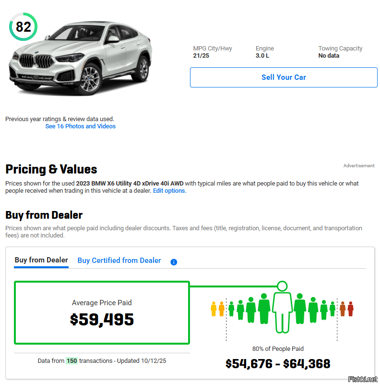
Task: Select the Buy from Dealer tab
Action: coord(41,260)
